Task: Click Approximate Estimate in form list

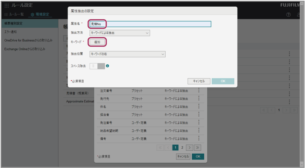Action: [x=80, y=101]
